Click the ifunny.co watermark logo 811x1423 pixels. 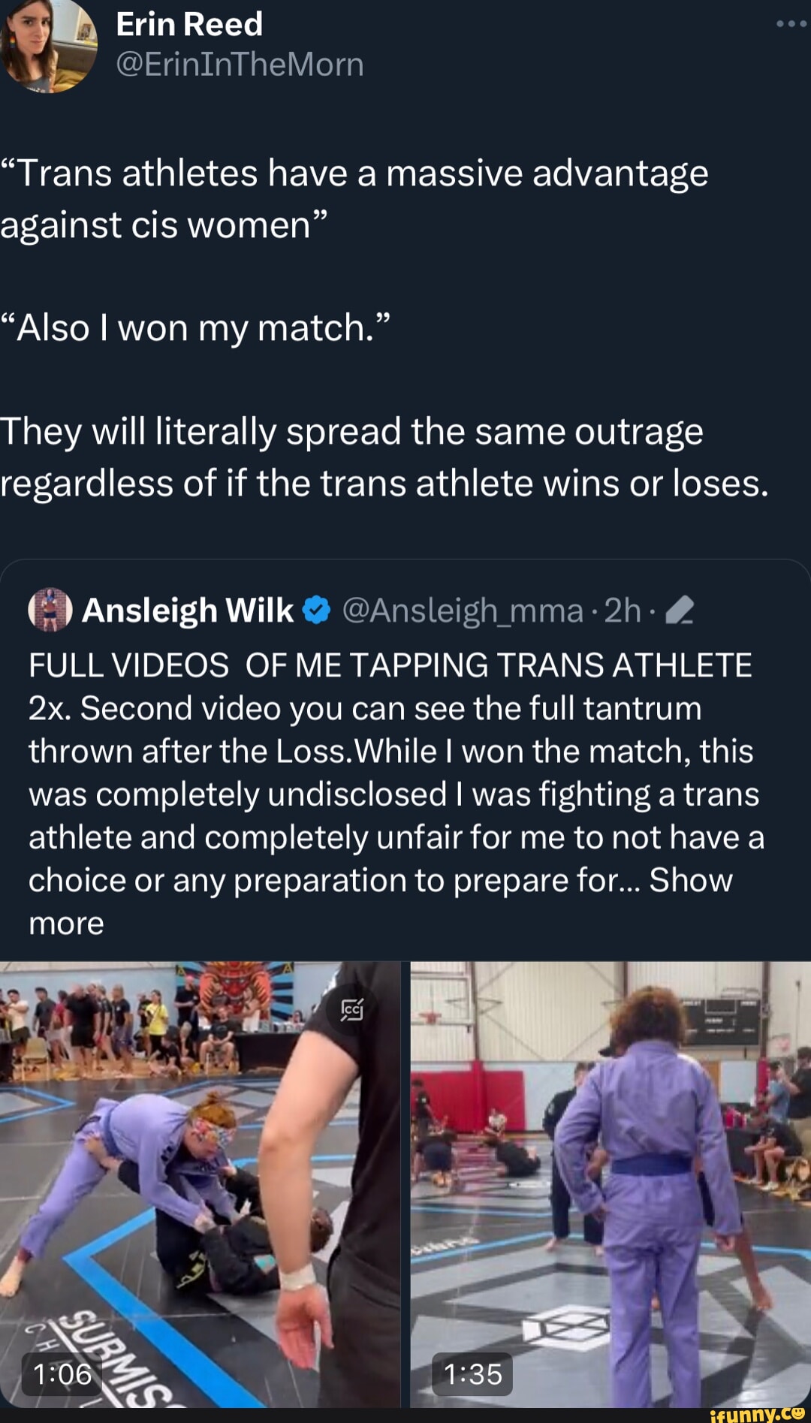[757, 1412]
